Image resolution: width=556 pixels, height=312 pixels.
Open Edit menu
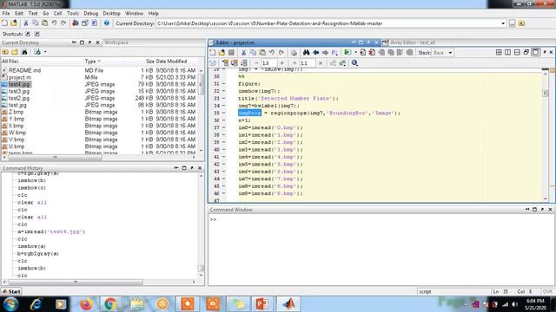[x=19, y=14]
